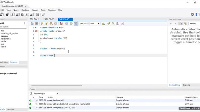Click the output panel copy icon
The image size is (200, 112).
[x=31, y=94]
